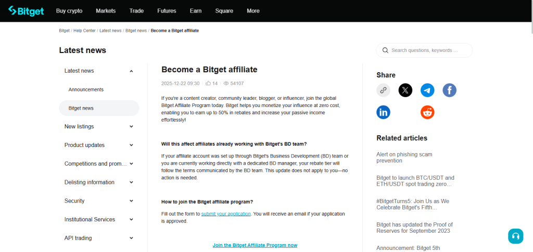Share article on X (Twitter)

point(405,90)
